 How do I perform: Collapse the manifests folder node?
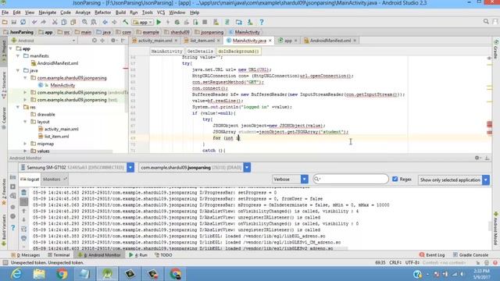(18, 55)
